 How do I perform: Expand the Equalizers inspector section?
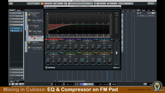(x=16, y=22)
